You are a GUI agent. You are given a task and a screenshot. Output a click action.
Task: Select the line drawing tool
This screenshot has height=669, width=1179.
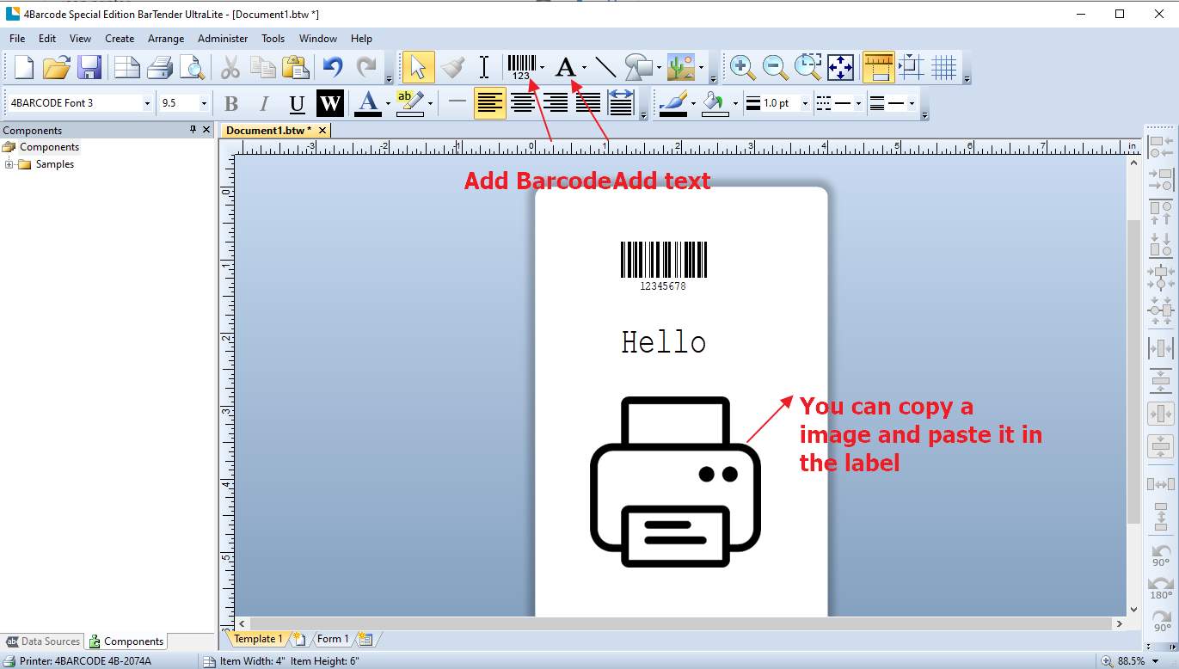pos(605,68)
